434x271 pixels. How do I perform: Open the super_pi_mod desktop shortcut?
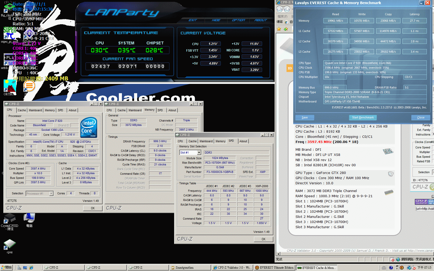coord(9,35)
